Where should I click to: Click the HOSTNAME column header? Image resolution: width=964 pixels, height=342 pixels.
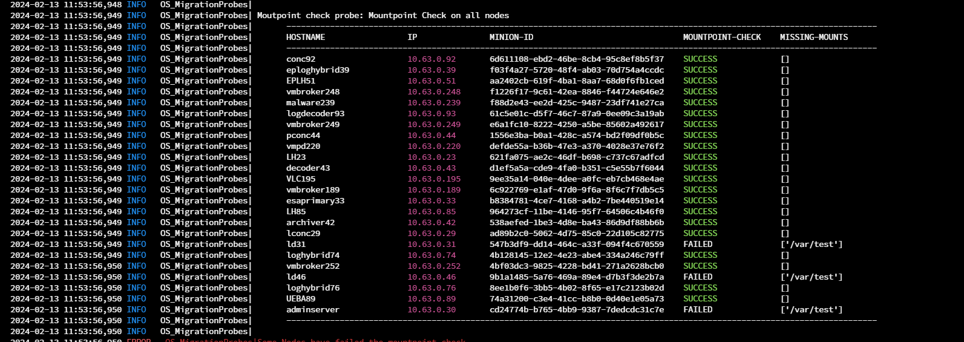click(306, 37)
